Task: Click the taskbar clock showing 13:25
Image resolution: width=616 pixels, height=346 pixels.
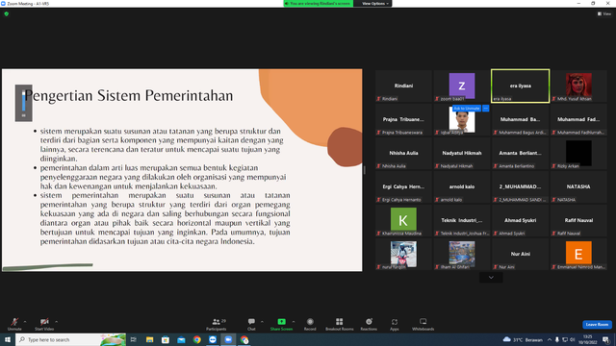Action: (587, 339)
